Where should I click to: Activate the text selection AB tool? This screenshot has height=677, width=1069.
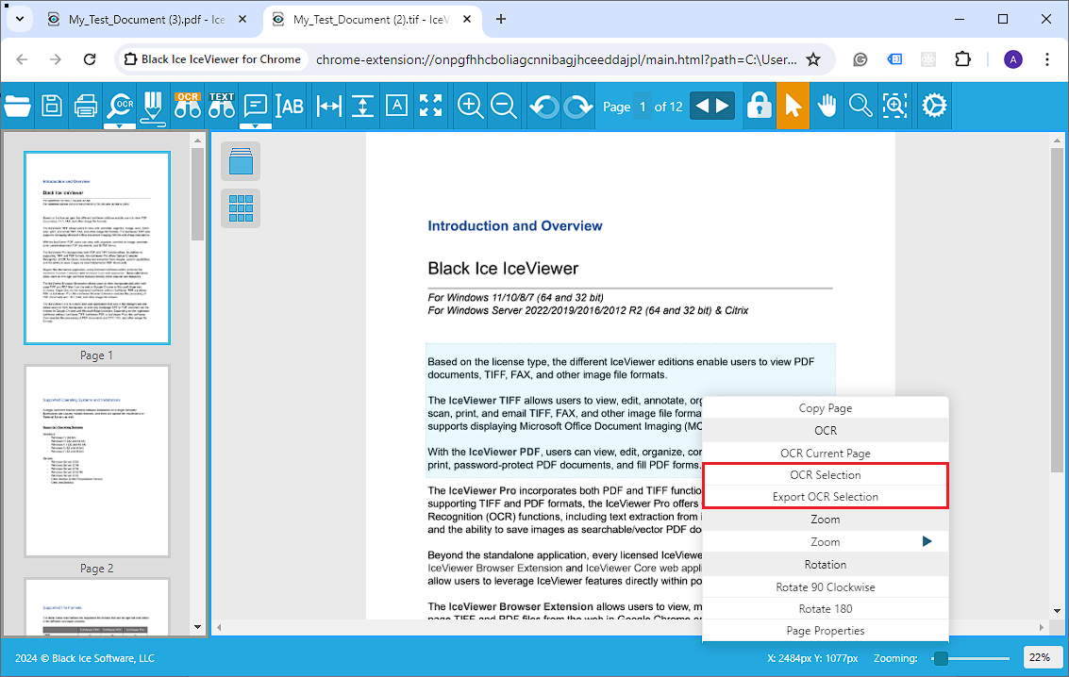[x=290, y=106]
